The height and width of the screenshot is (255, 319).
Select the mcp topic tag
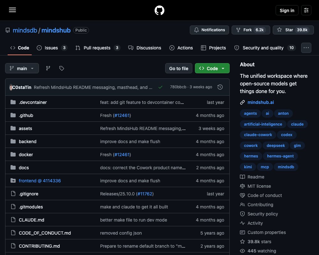pyautogui.click(x=265, y=167)
